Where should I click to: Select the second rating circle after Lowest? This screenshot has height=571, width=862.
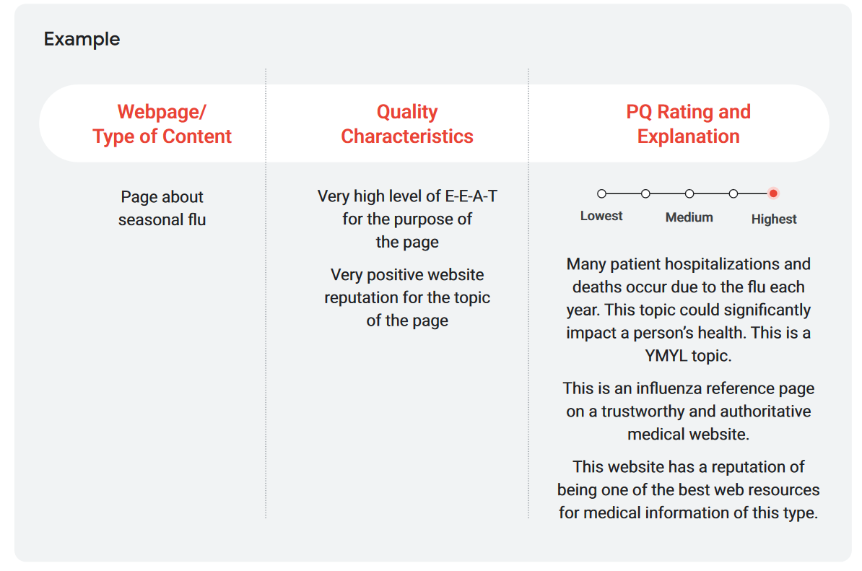click(x=645, y=193)
